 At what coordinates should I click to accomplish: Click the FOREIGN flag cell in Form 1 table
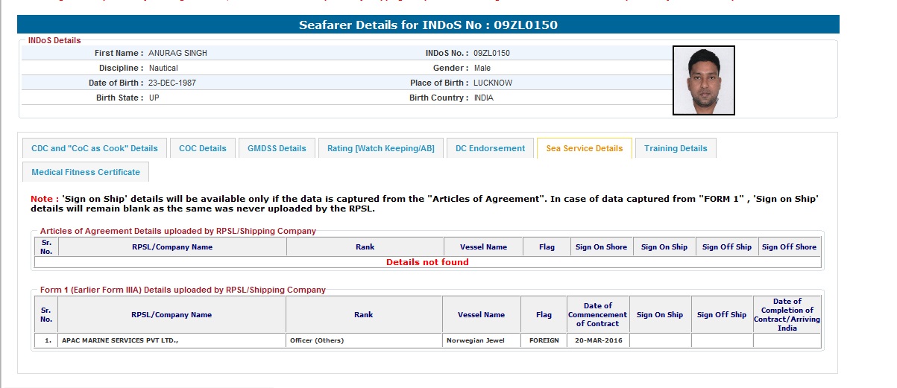tap(544, 340)
